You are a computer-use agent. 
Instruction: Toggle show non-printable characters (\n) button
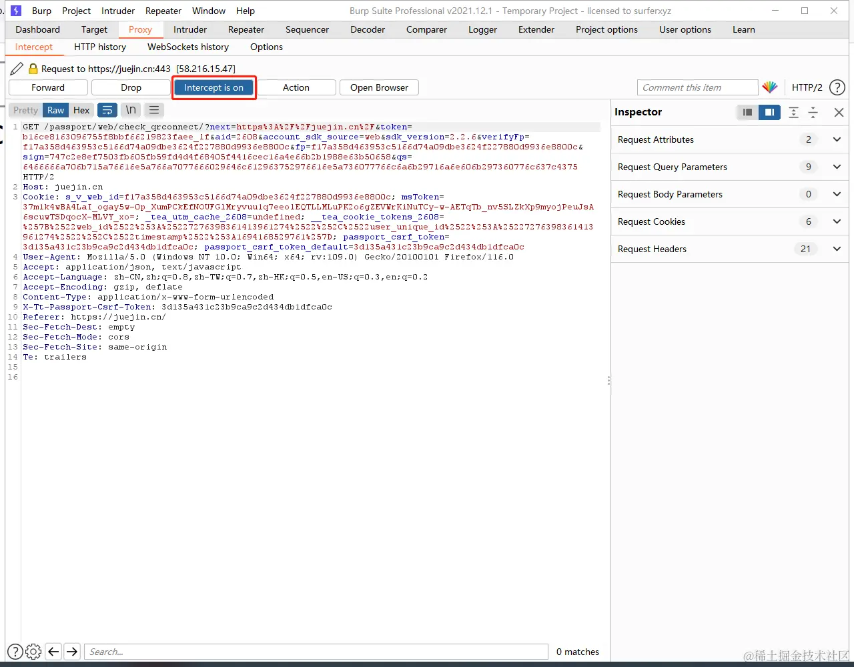click(131, 110)
